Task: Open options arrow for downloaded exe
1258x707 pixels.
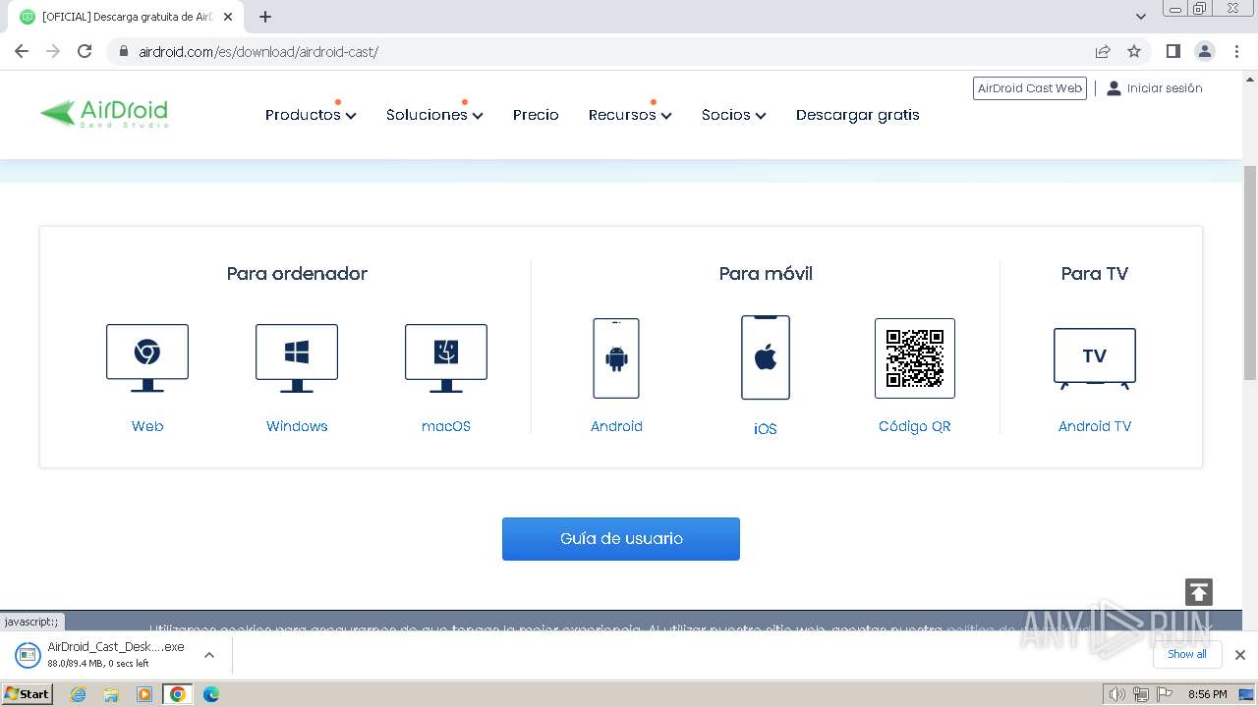Action: click(208, 655)
